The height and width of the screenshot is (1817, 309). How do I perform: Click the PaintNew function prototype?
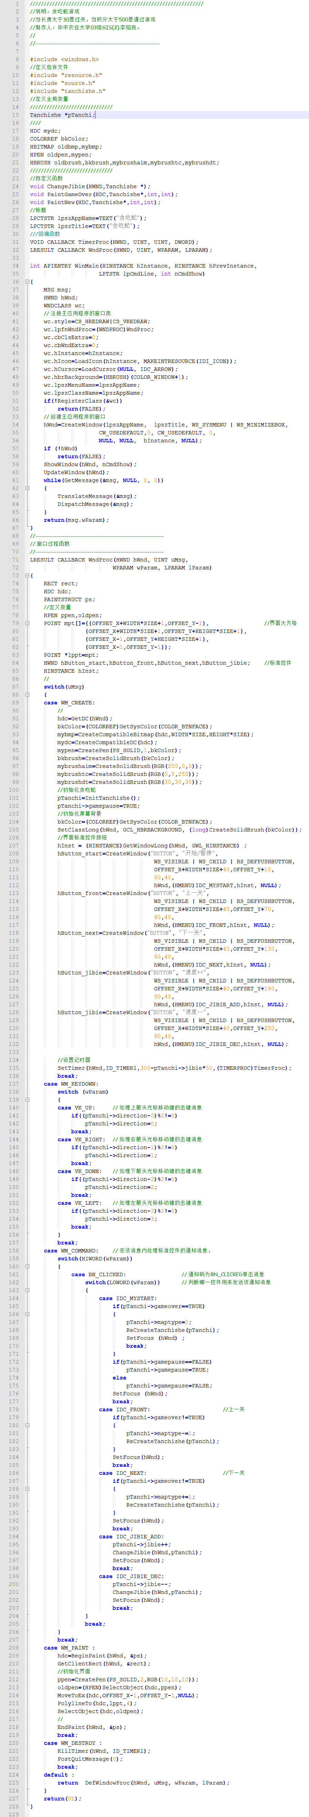pyautogui.click(x=95, y=202)
